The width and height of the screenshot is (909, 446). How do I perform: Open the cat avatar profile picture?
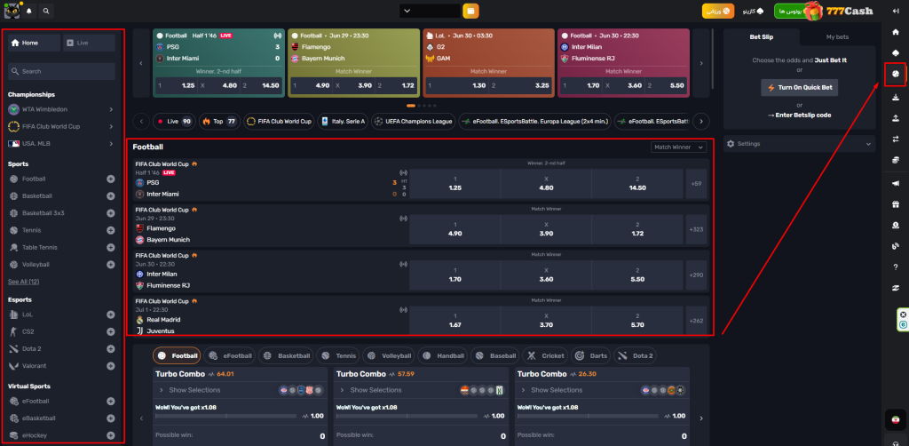[12, 11]
